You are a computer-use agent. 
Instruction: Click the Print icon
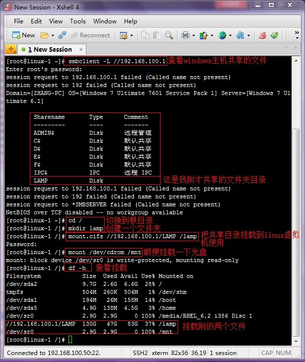[185, 35]
